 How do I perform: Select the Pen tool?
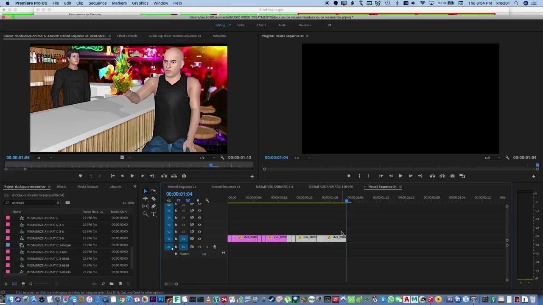153,206
